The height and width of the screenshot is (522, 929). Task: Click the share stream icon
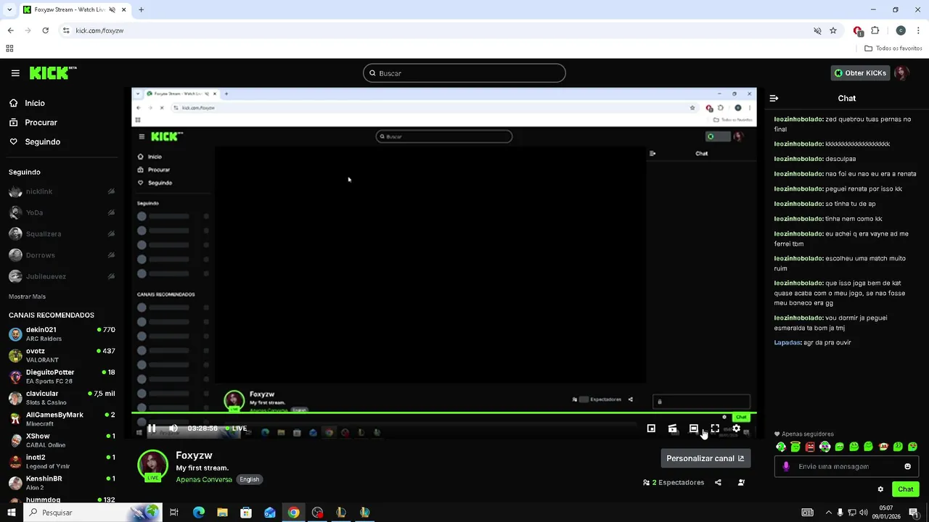[x=718, y=482]
